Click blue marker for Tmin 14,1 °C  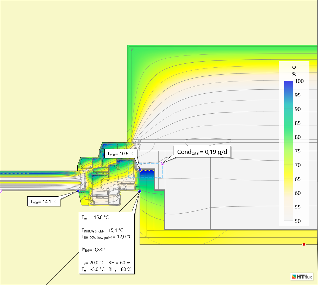[x=78, y=191]
